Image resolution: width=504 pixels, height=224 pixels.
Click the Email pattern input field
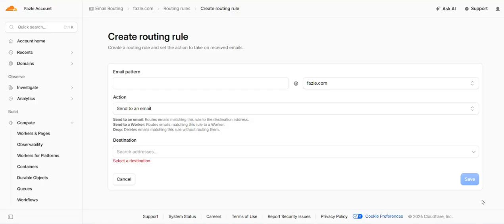click(x=200, y=83)
